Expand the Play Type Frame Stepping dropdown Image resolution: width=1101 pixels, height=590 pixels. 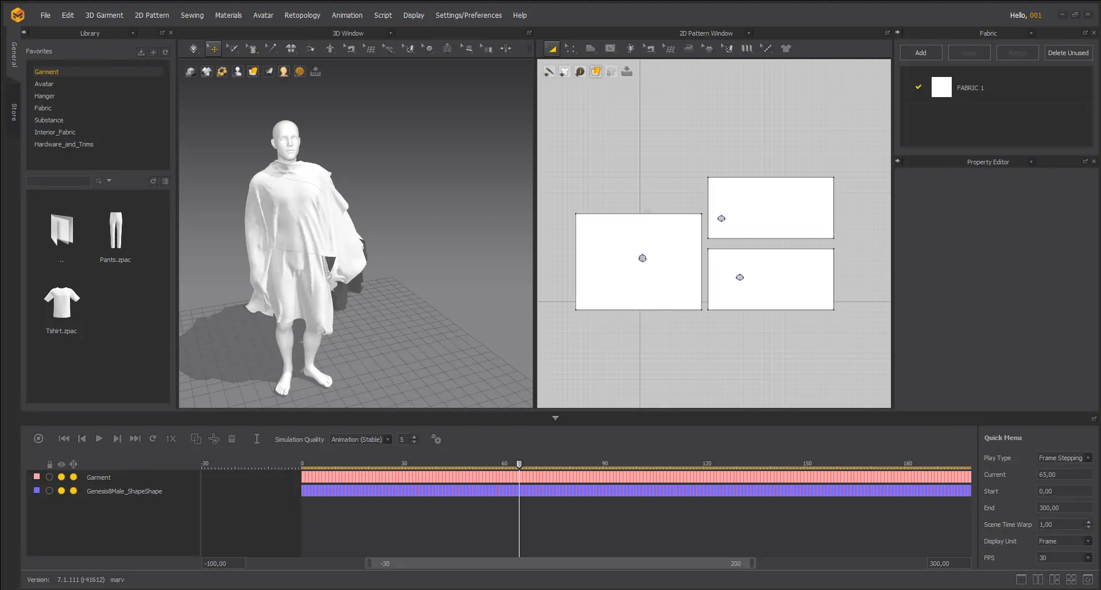1064,458
